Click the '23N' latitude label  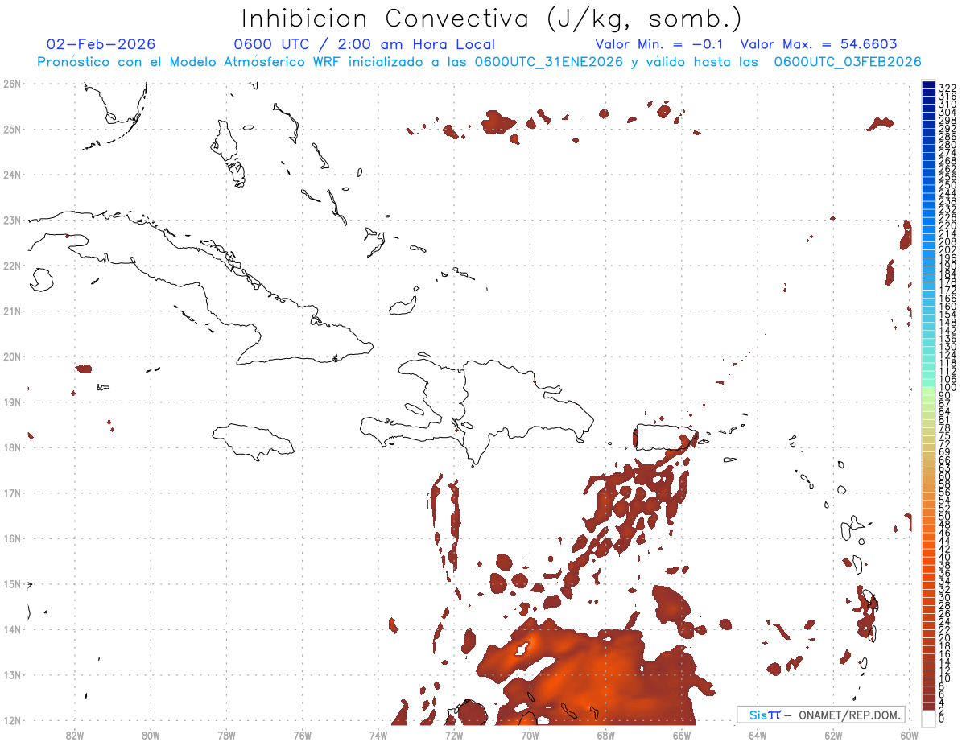coord(12,220)
